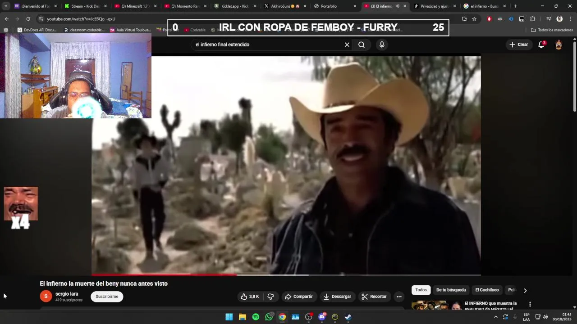Open the recommended El INFIERNO video thumbnail
The image size is (577, 324).
[436, 306]
